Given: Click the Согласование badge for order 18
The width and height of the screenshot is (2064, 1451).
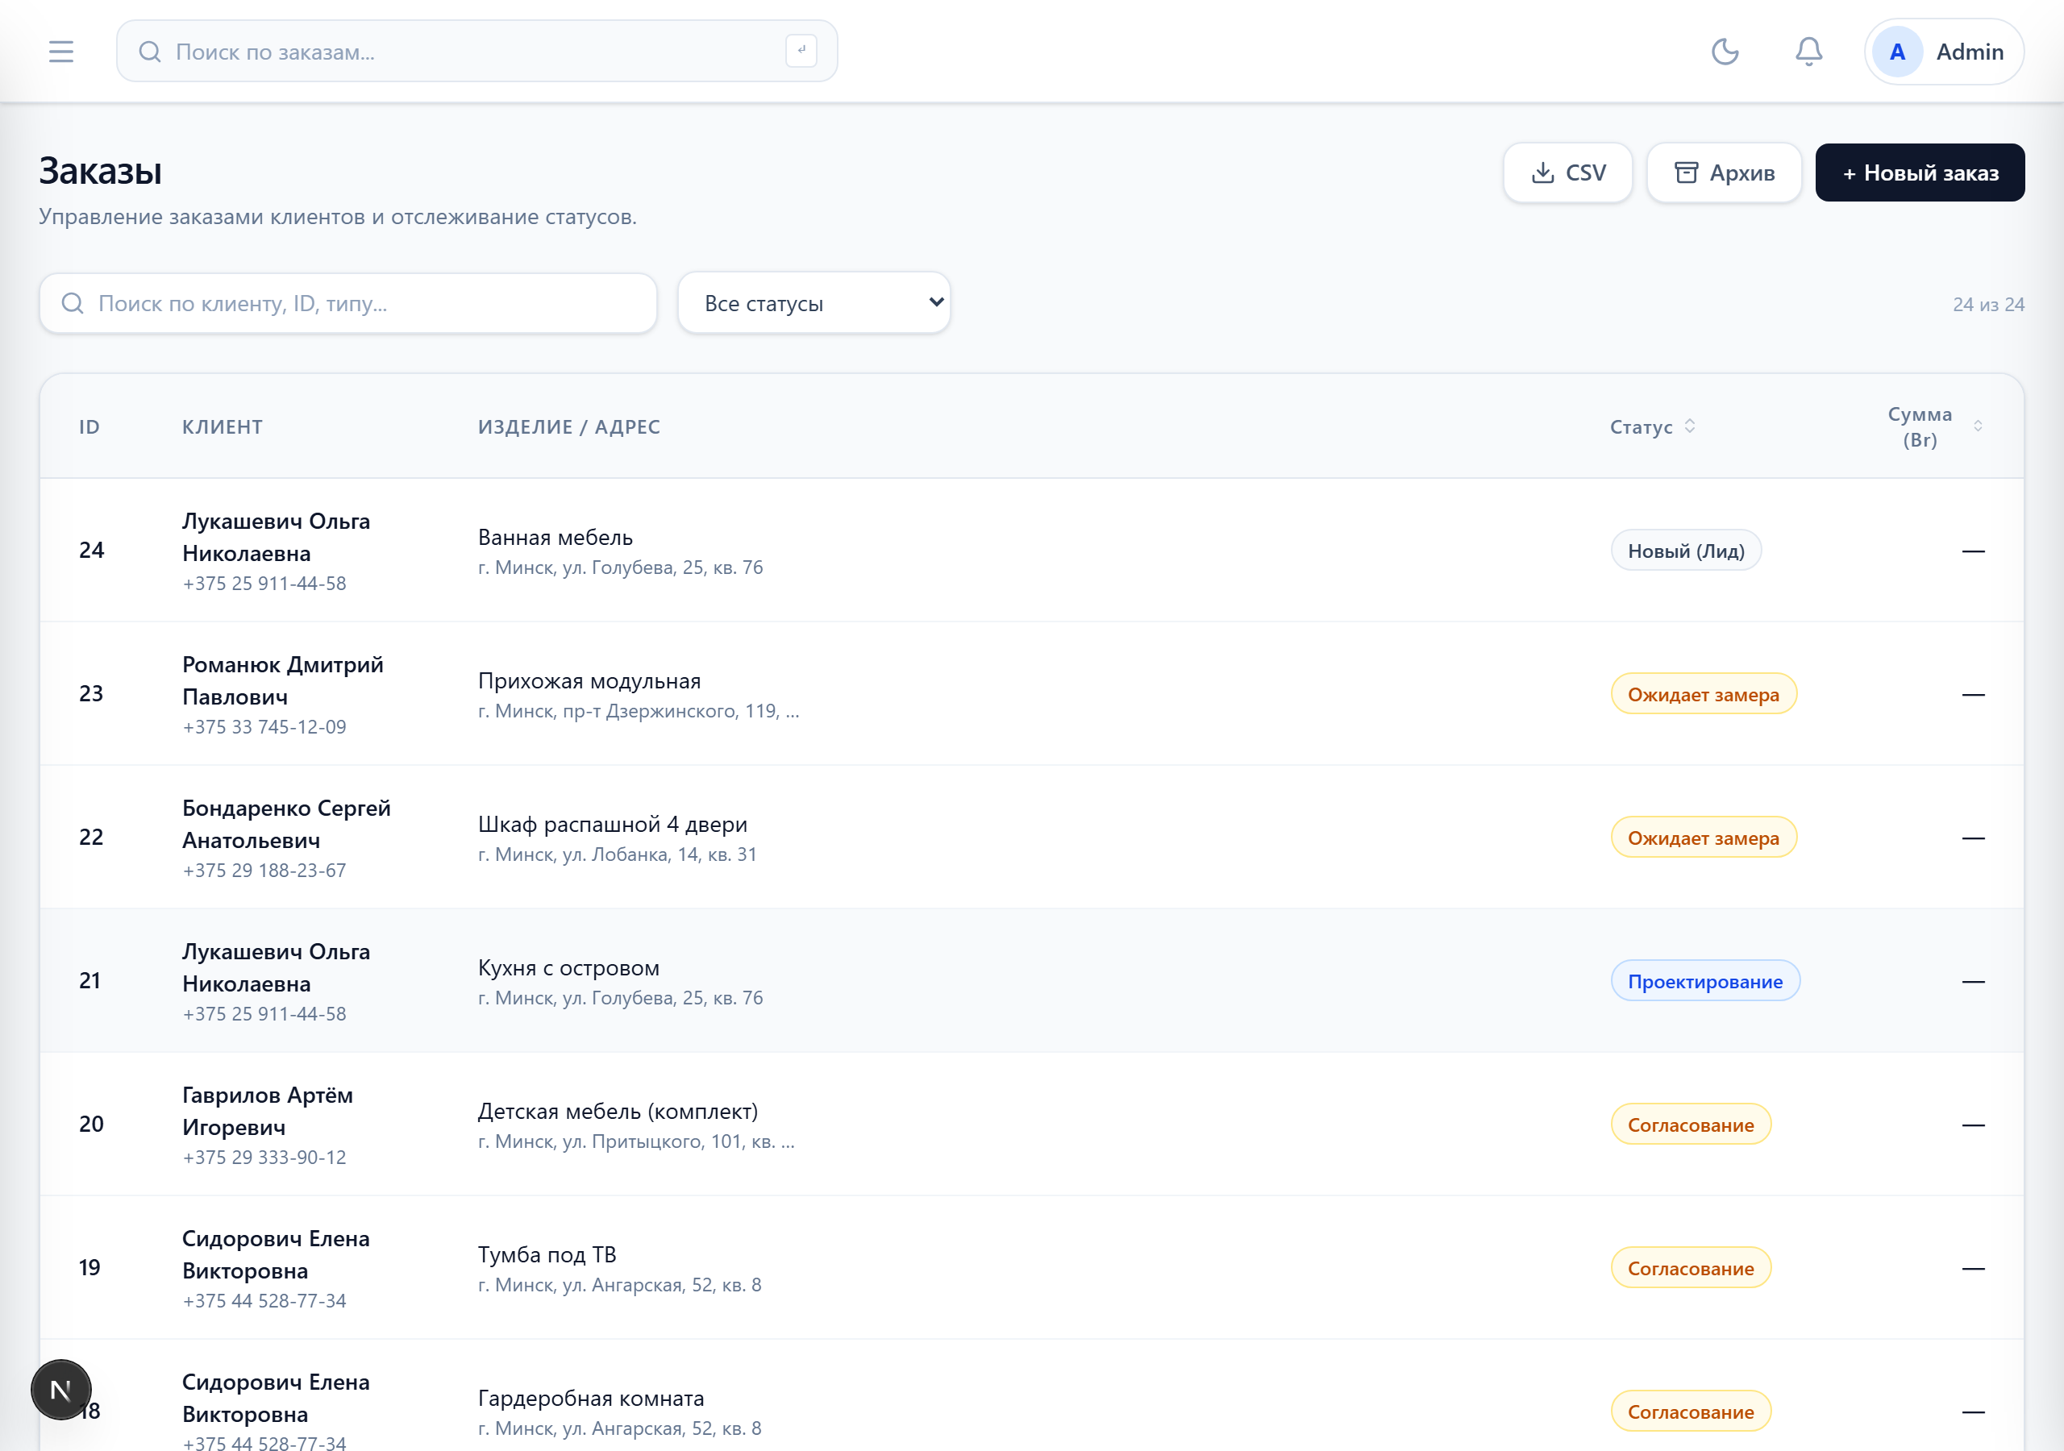Looking at the screenshot, I should click(1690, 1412).
